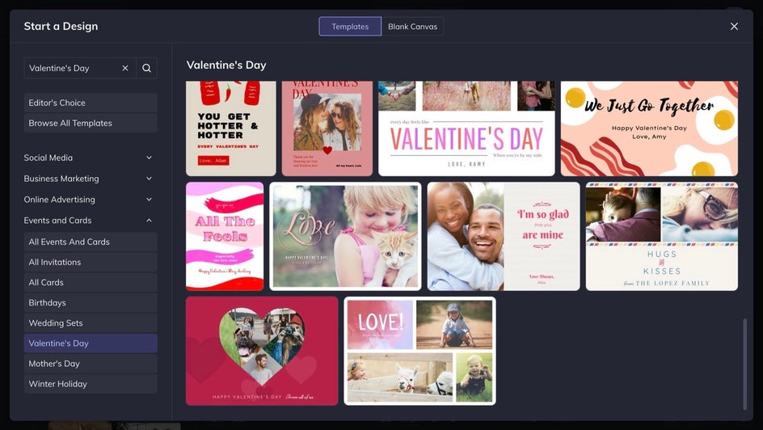Select Valentine's Day in the sidebar
This screenshot has height=430, width=763.
pyautogui.click(x=91, y=344)
